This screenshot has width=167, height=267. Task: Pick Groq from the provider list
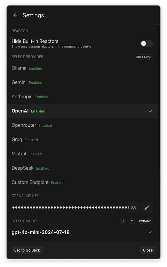[x=82, y=140]
